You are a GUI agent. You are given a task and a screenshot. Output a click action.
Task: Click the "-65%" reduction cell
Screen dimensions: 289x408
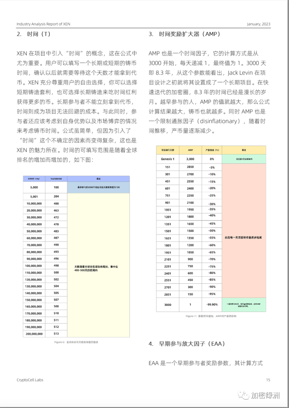click(212, 252)
